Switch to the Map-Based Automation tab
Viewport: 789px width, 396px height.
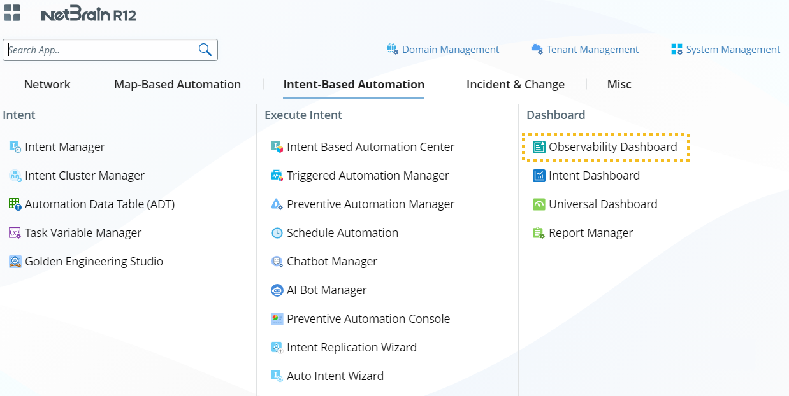[x=177, y=85]
